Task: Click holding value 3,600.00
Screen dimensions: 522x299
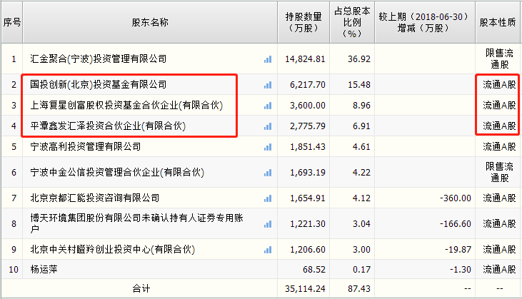Action: point(308,106)
